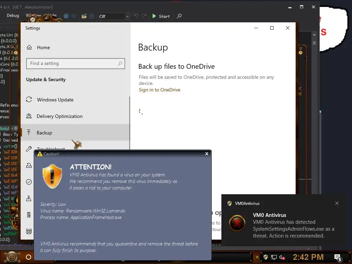Image resolution: width=352 pixels, height=264 pixels.
Task: Click the orange shield icon in Caution dialog
Action: (x=52, y=176)
